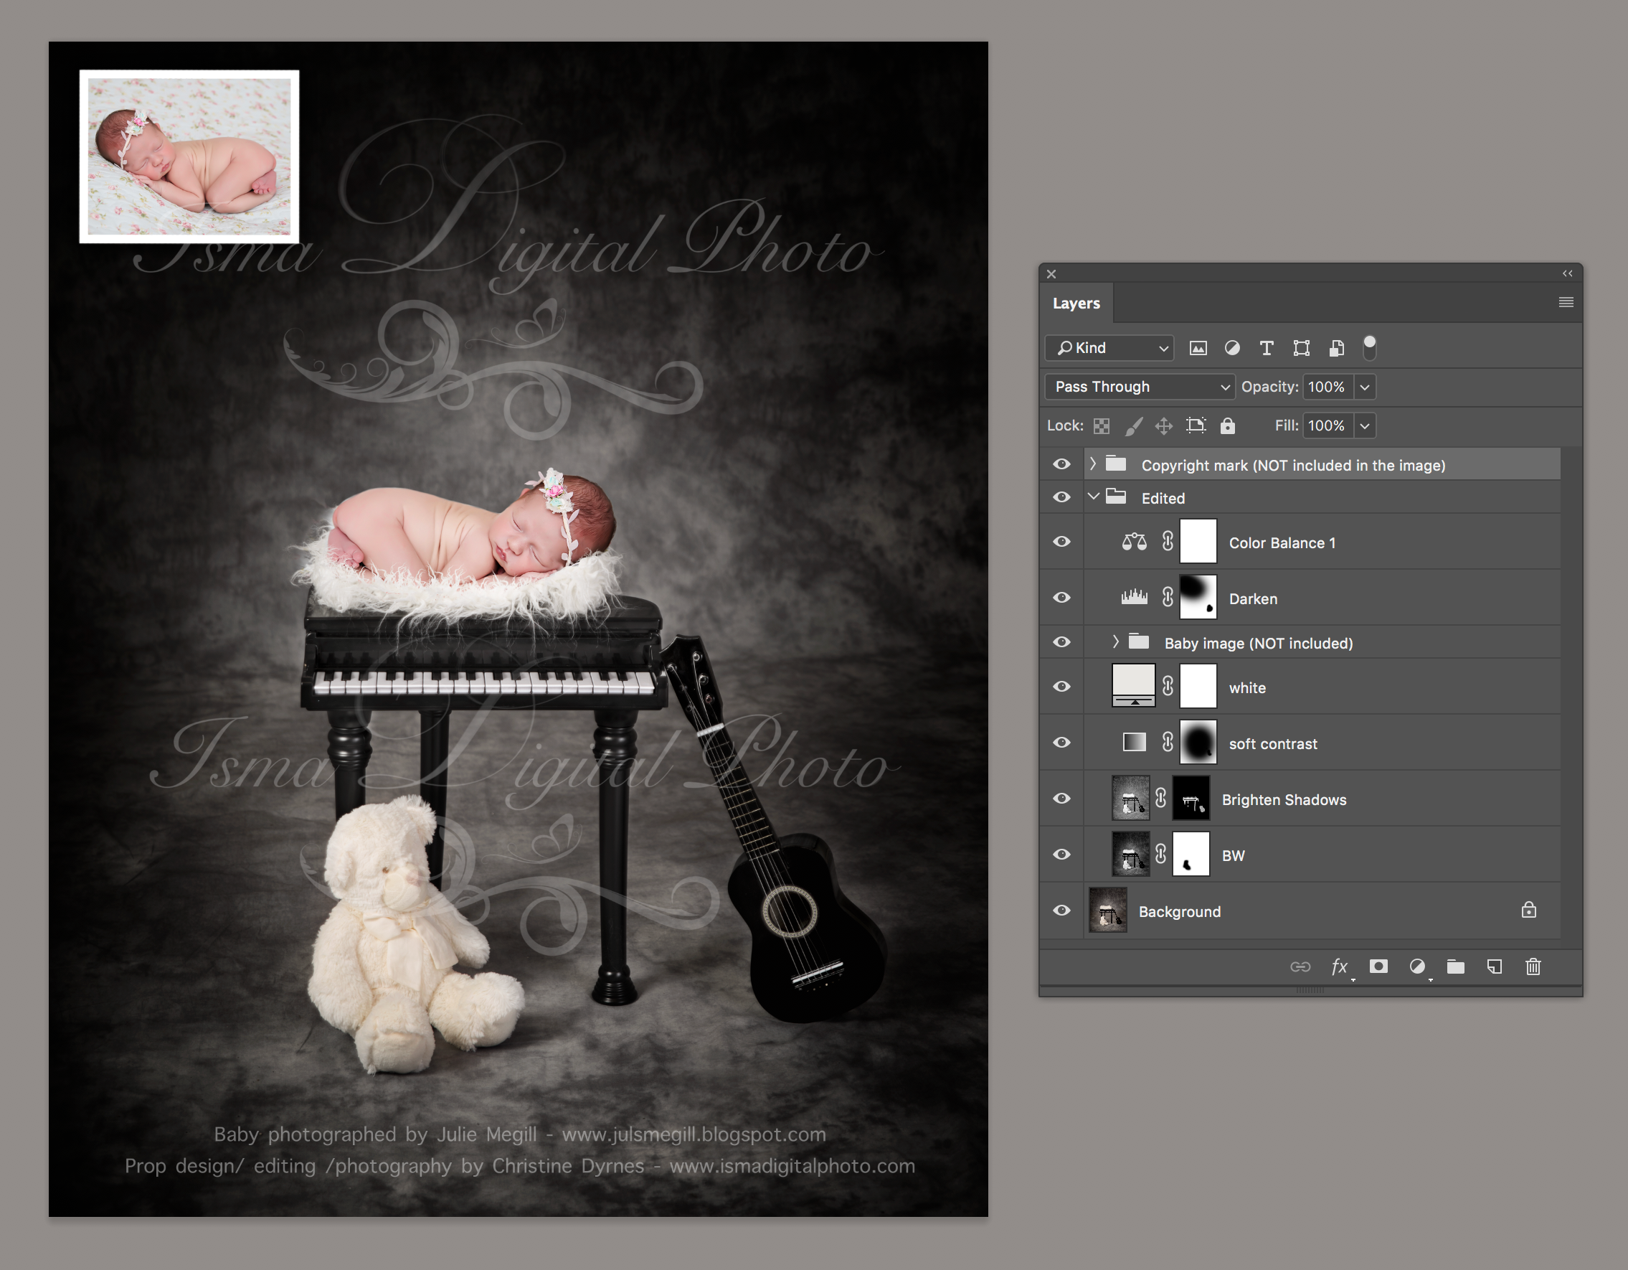Screen dimensions: 1628x1270
Task: Select the Darken layer mask thumbnail
Action: coord(1198,598)
